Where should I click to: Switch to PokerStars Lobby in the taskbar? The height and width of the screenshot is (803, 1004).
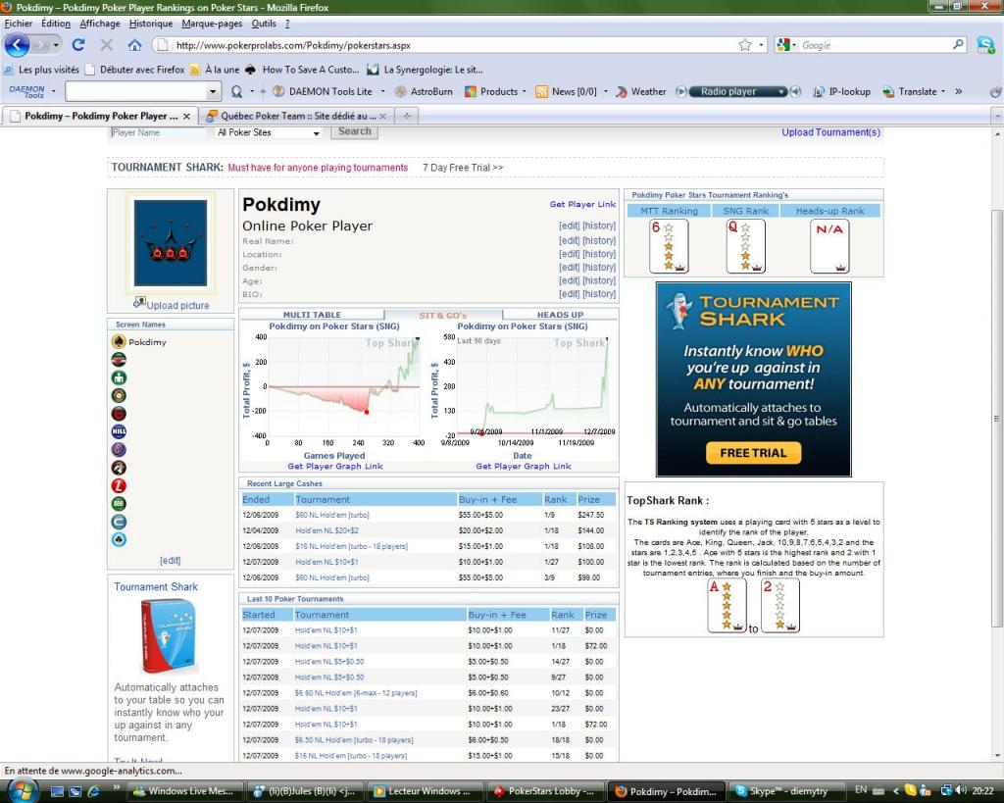546,791
